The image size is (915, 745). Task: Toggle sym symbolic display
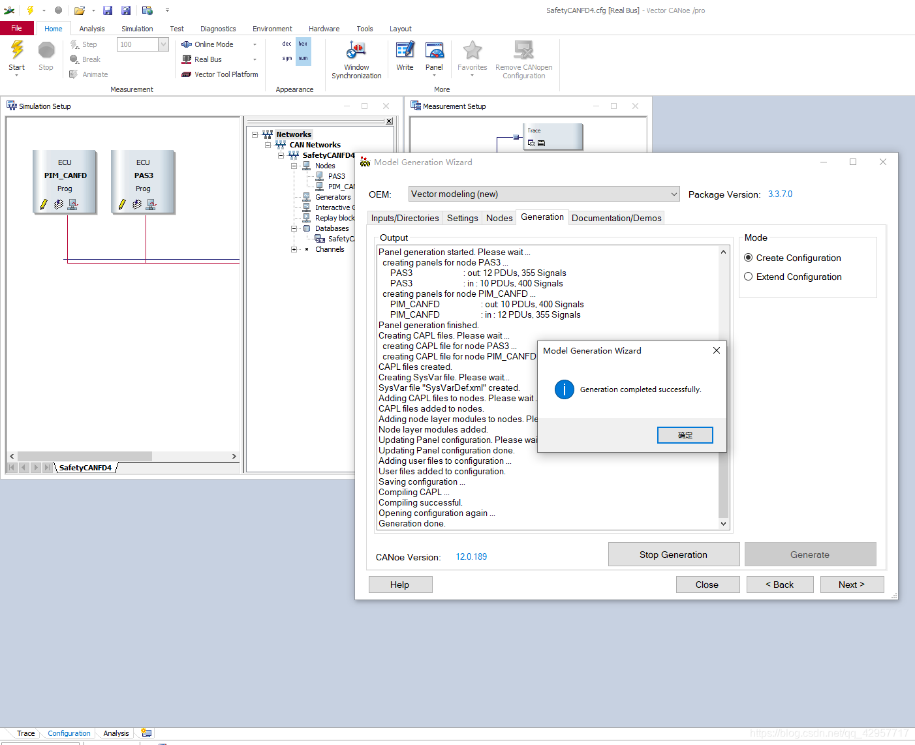(287, 58)
